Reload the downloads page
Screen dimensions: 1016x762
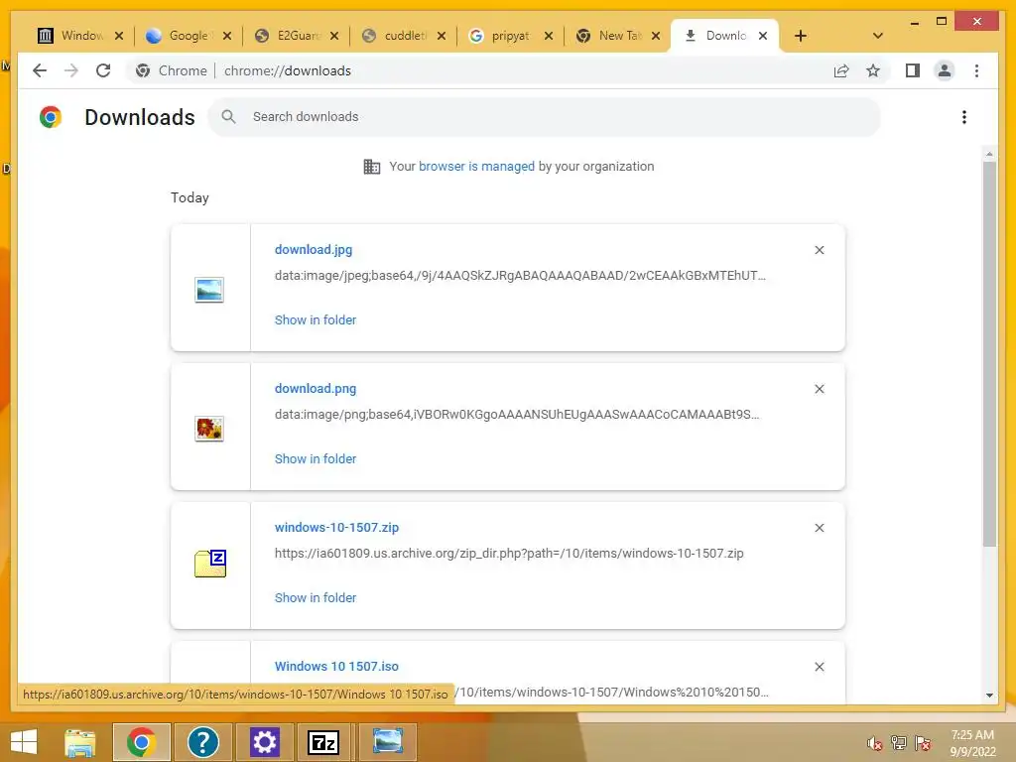[x=103, y=70]
